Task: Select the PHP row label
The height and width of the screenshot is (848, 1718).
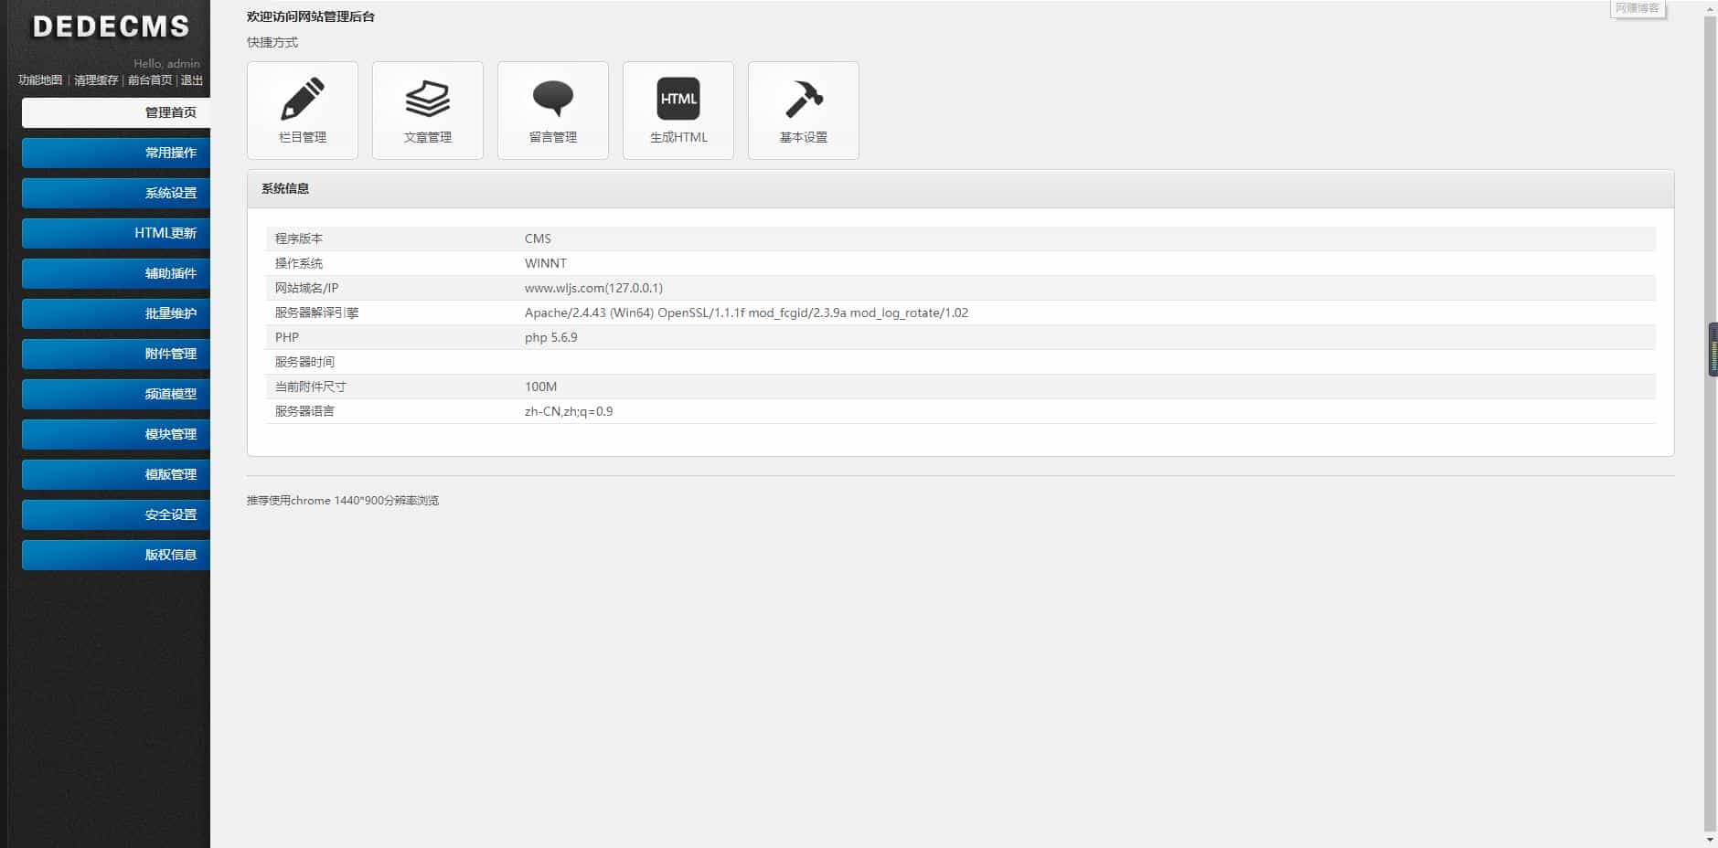Action: [x=287, y=337]
